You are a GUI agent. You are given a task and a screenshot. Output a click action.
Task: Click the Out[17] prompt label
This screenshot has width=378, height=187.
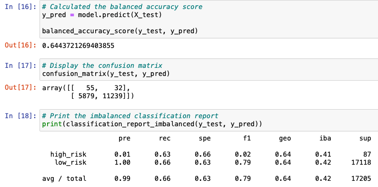(20, 87)
